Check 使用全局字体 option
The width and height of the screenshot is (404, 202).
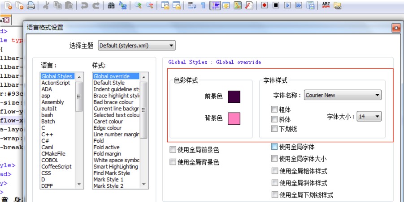(x=274, y=147)
